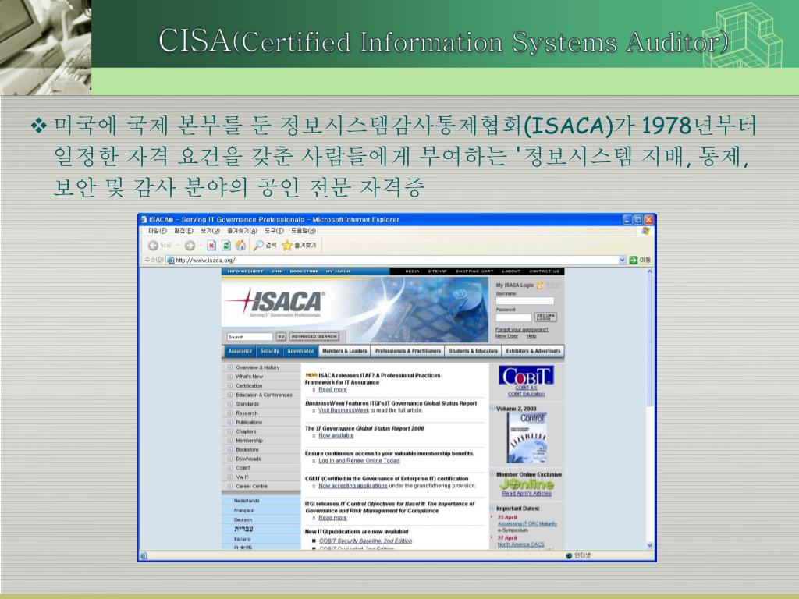Viewport: 799px width, 599px height.
Task: Open the COBIT 4.1 link
Action: click(x=526, y=388)
